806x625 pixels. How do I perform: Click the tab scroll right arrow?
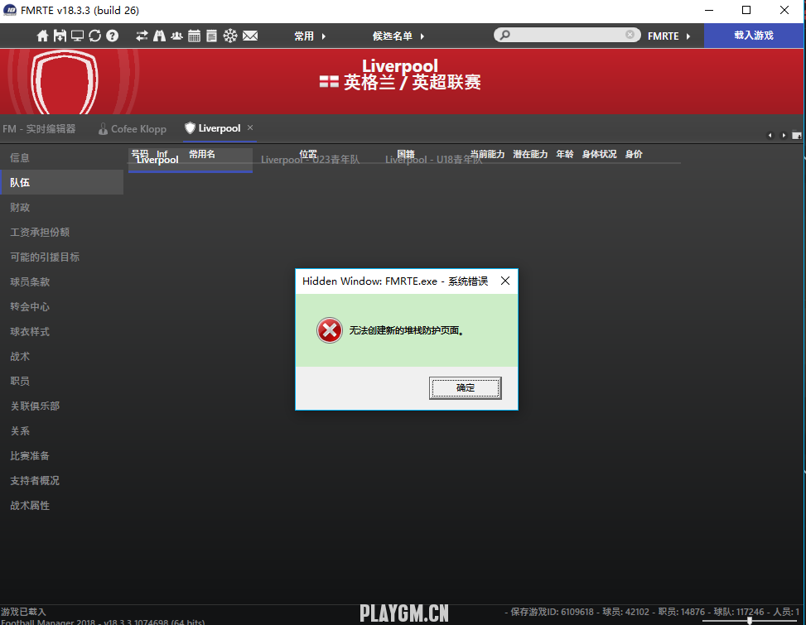[784, 136]
